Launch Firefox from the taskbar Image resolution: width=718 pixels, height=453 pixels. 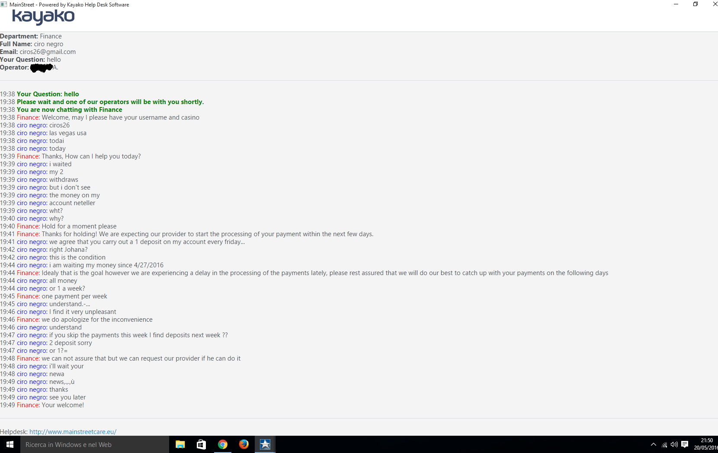click(244, 444)
